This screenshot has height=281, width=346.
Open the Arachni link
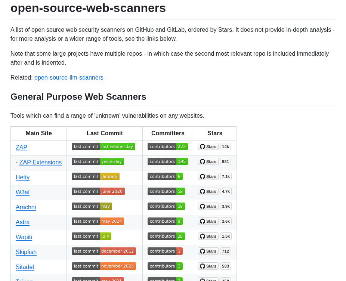(26, 207)
